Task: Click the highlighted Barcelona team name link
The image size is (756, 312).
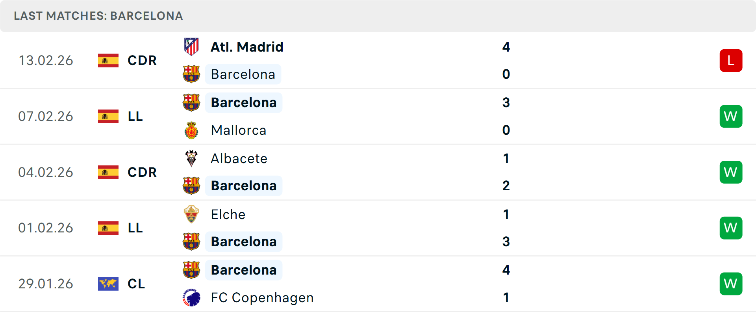Action: point(243,74)
